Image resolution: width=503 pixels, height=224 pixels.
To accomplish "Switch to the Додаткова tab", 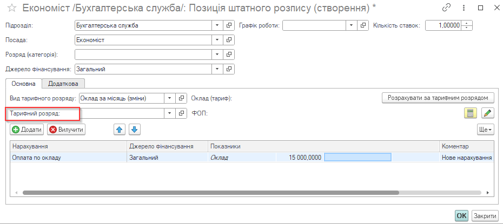I will coord(63,84).
